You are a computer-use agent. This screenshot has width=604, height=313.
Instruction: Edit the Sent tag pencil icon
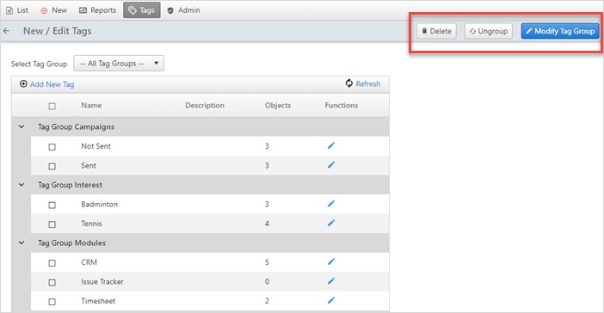click(331, 165)
